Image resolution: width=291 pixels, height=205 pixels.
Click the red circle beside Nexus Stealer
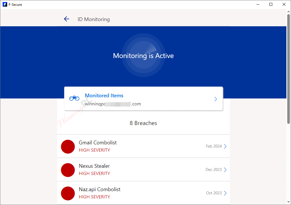(68, 170)
